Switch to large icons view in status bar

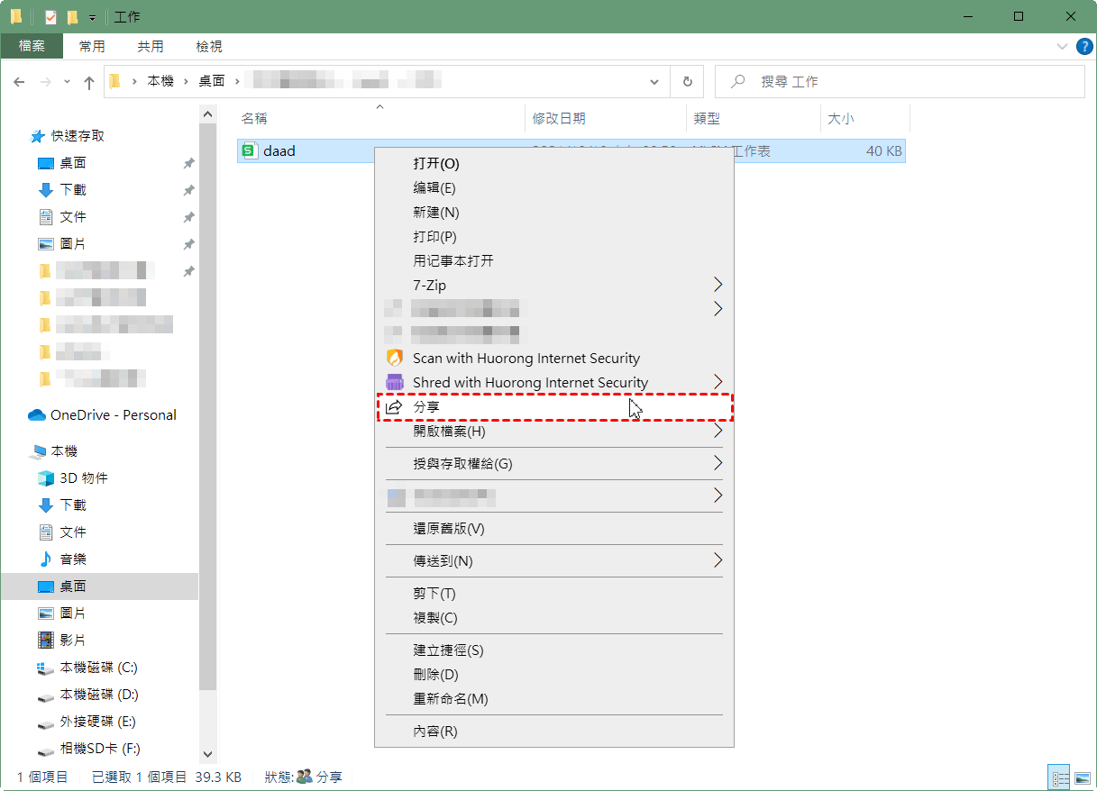(x=1083, y=777)
